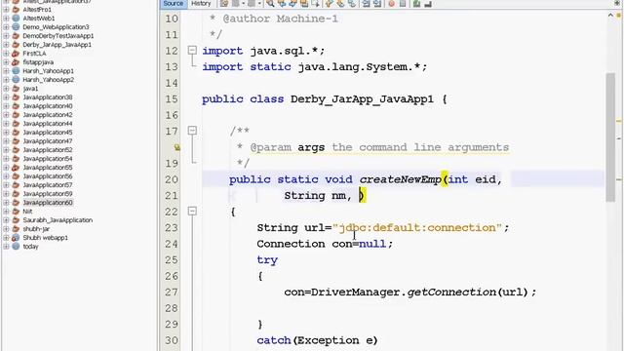Image resolution: width=624 pixels, height=351 pixels.
Task: Select the Harsh_YahooApp2 project
Action: [x=48, y=80]
